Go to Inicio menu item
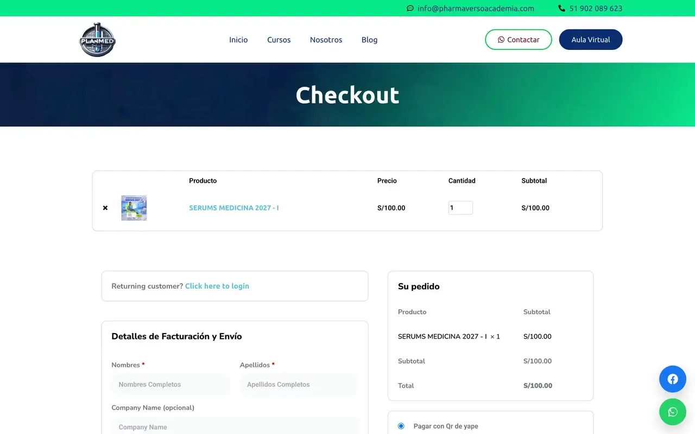Viewport: 695px width, 434px height. click(x=238, y=40)
